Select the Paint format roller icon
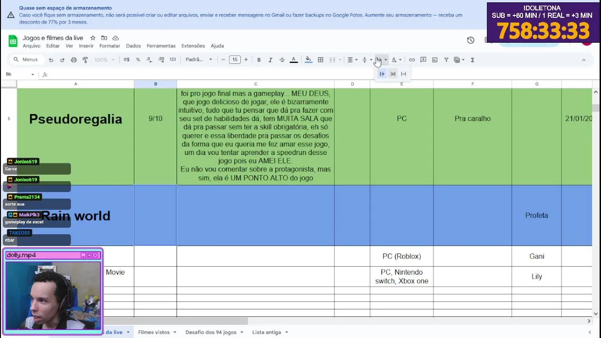 point(85,60)
